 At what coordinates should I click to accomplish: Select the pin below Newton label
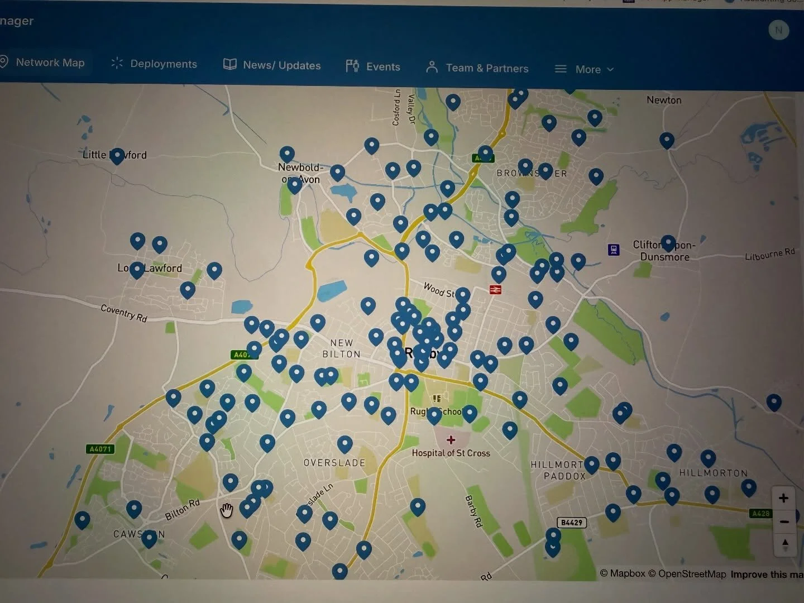click(x=667, y=140)
